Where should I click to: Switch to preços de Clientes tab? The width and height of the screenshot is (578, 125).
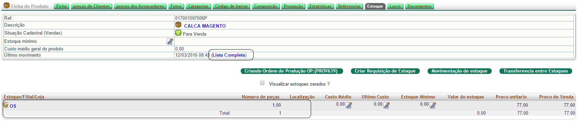[91, 6]
